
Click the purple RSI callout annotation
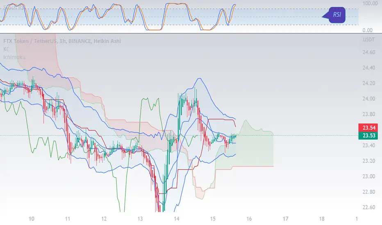click(x=334, y=15)
